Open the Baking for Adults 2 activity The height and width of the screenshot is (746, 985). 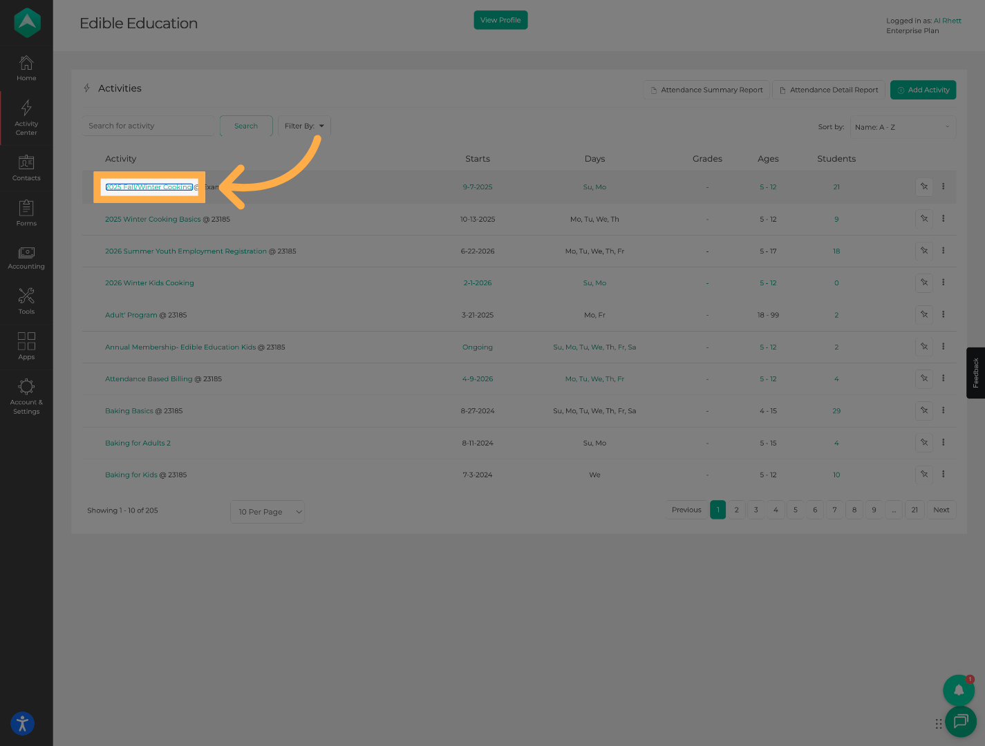[138, 443]
